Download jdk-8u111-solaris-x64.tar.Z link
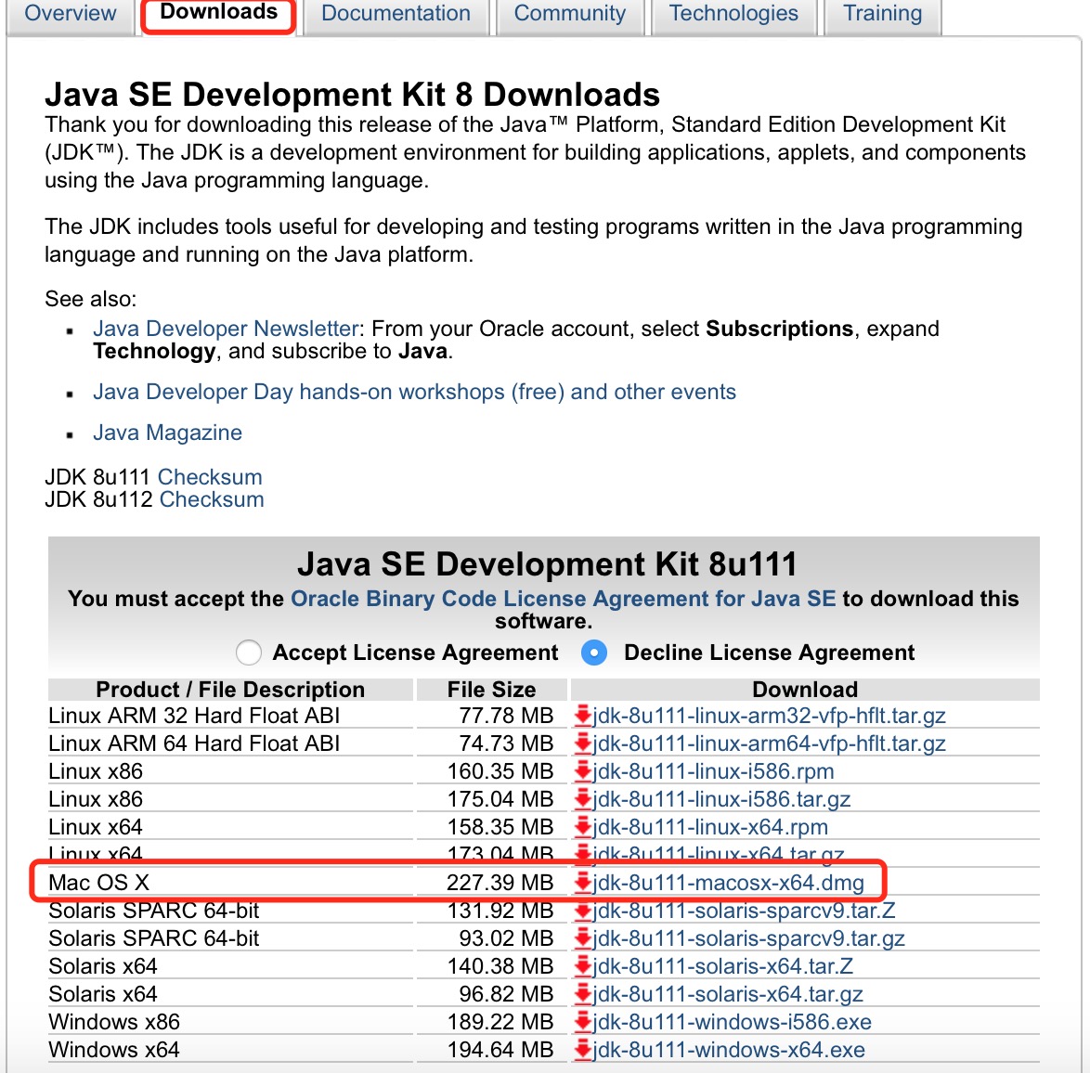1090x1073 pixels. tap(723, 966)
